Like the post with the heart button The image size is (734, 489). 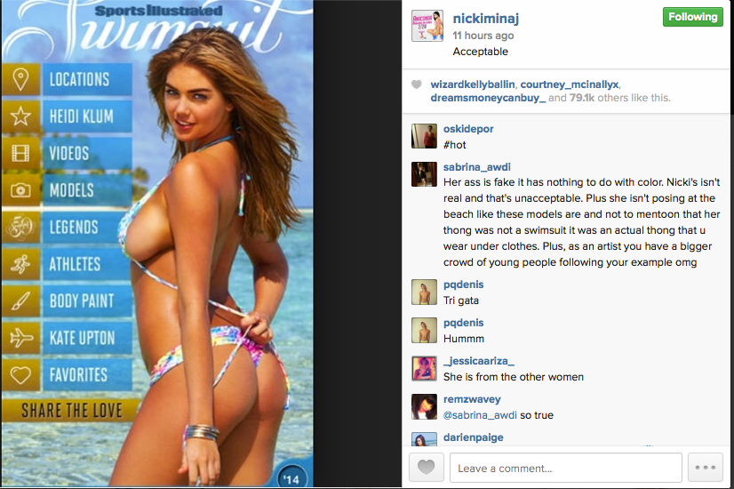(x=426, y=467)
